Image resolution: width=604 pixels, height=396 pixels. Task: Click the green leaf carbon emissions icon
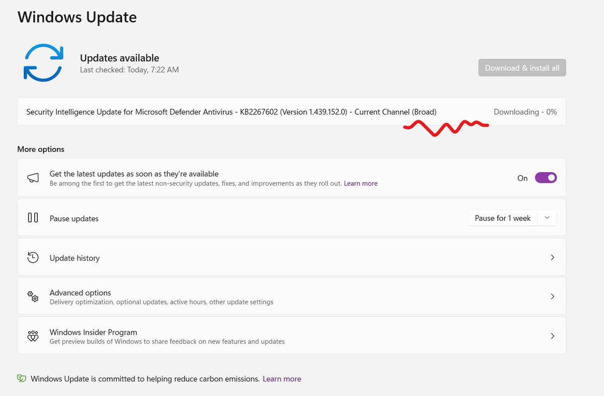22,379
